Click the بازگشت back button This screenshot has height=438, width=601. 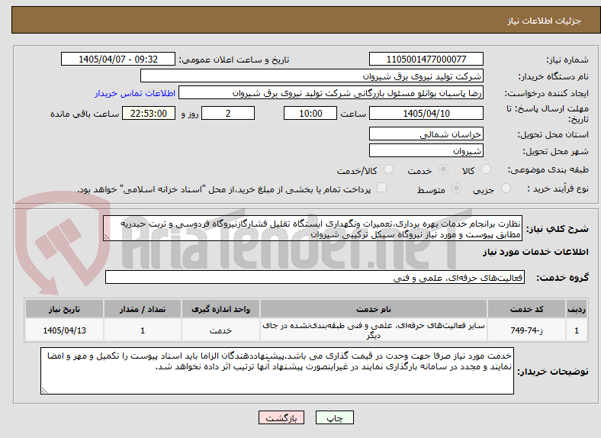(281, 417)
